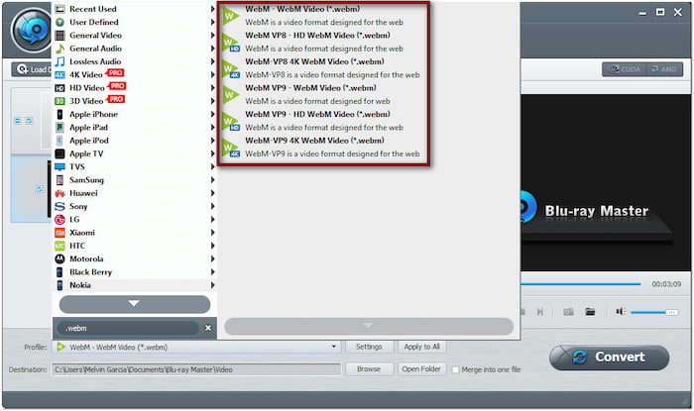Enable Merge into one file checkbox
The height and width of the screenshot is (411, 694).
pyautogui.click(x=455, y=369)
